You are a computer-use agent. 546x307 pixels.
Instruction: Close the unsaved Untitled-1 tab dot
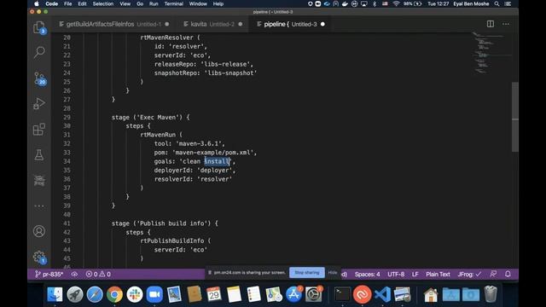(x=167, y=24)
